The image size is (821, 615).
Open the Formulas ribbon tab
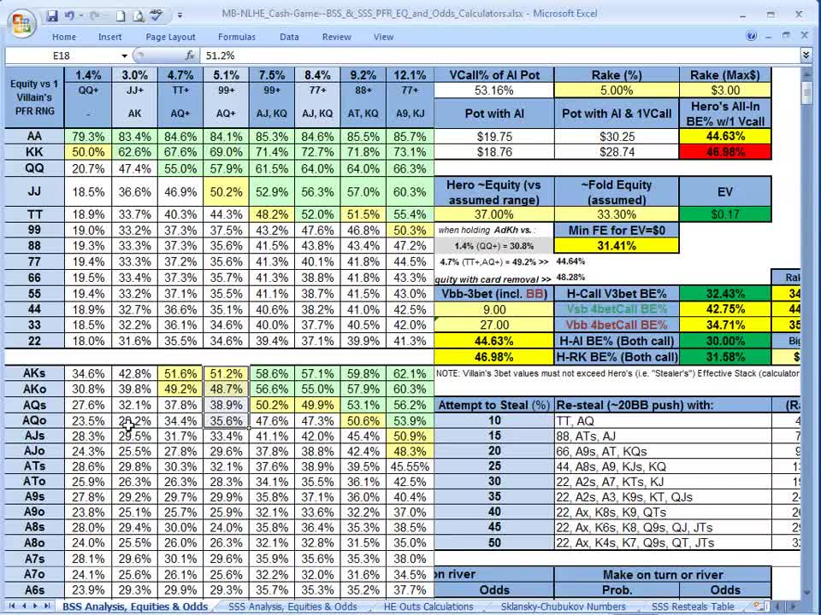pyautogui.click(x=237, y=37)
